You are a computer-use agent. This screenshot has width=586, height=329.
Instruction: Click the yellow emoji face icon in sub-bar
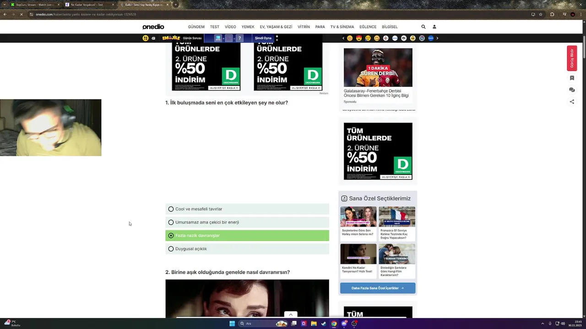[146, 38]
